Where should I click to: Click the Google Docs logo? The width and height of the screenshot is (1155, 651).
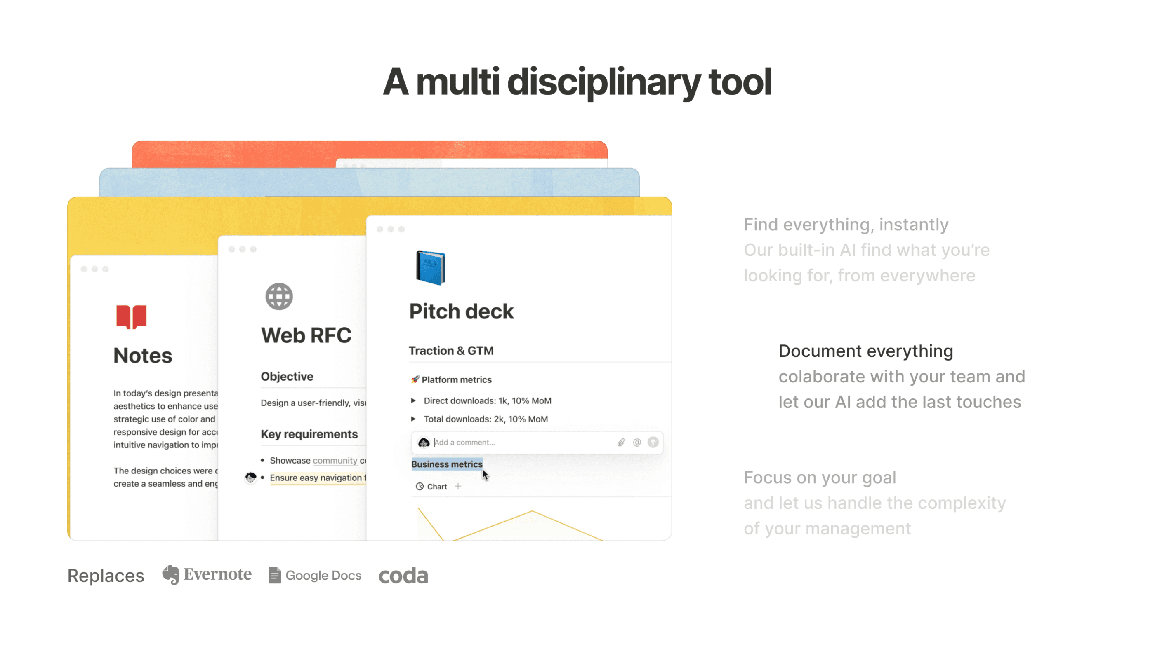pyautogui.click(x=315, y=575)
